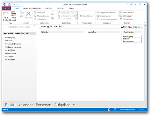Click Outlook Heute anpassen link
151x116 pixels.
[x=131, y=27]
